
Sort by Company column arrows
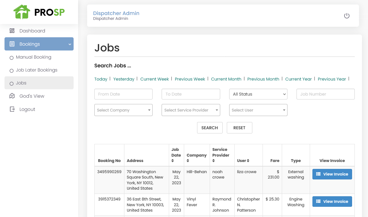[x=188, y=161]
